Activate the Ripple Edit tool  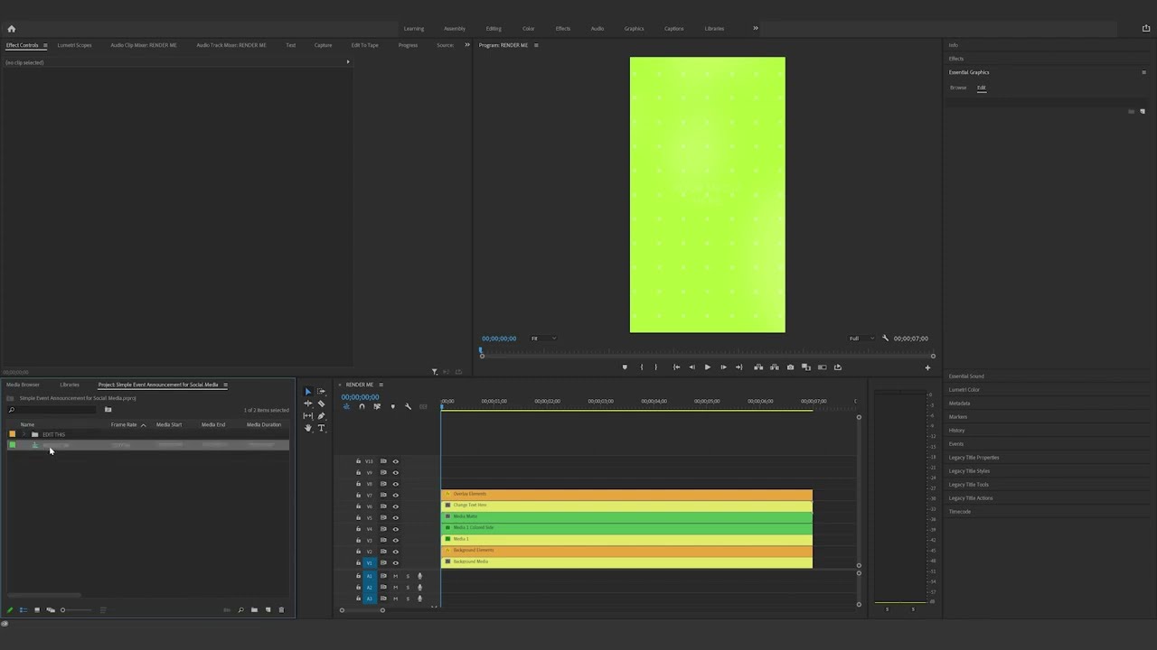click(308, 404)
